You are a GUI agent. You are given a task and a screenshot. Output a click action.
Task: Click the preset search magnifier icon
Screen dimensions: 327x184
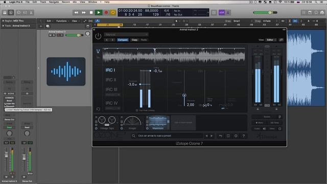[134, 136]
